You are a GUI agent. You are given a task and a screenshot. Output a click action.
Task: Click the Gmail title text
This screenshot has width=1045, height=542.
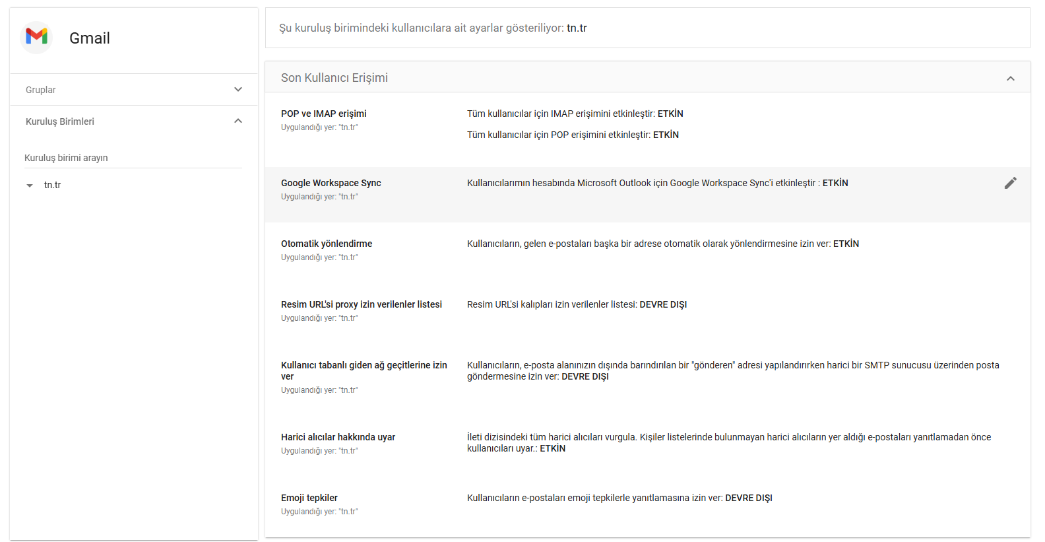90,38
